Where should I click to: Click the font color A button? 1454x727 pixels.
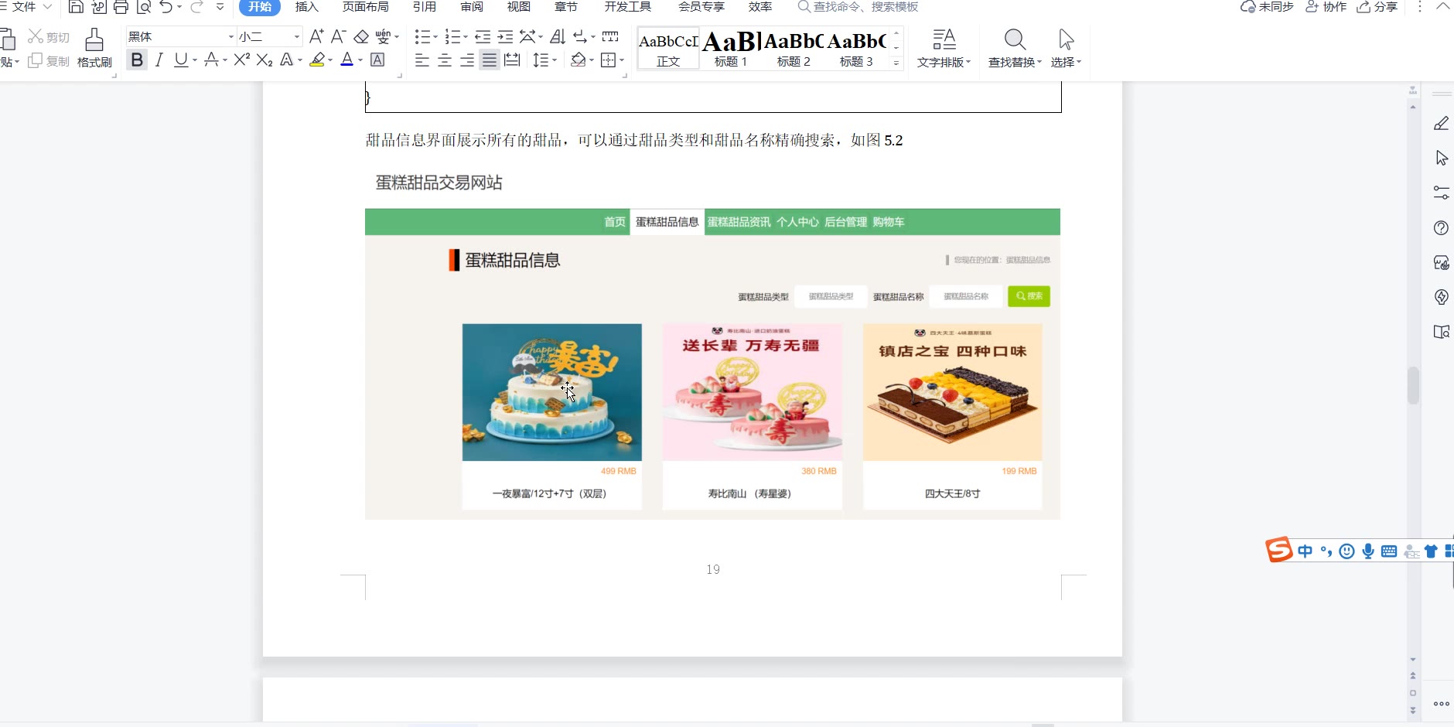(x=347, y=60)
